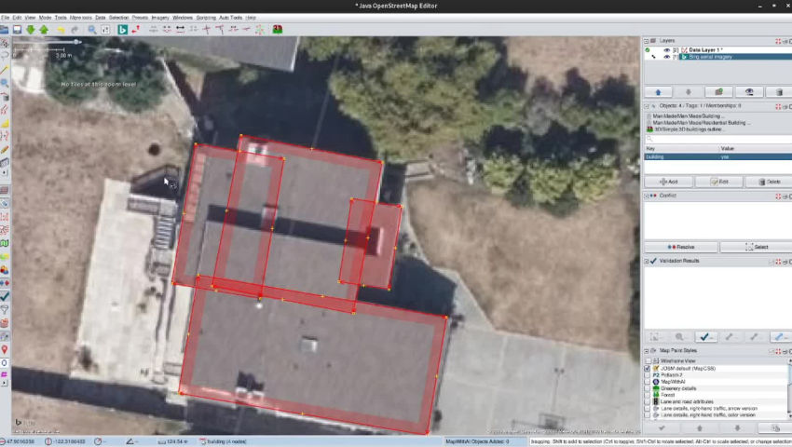Click the Save toolbar icon

pyautogui.click(x=17, y=30)
